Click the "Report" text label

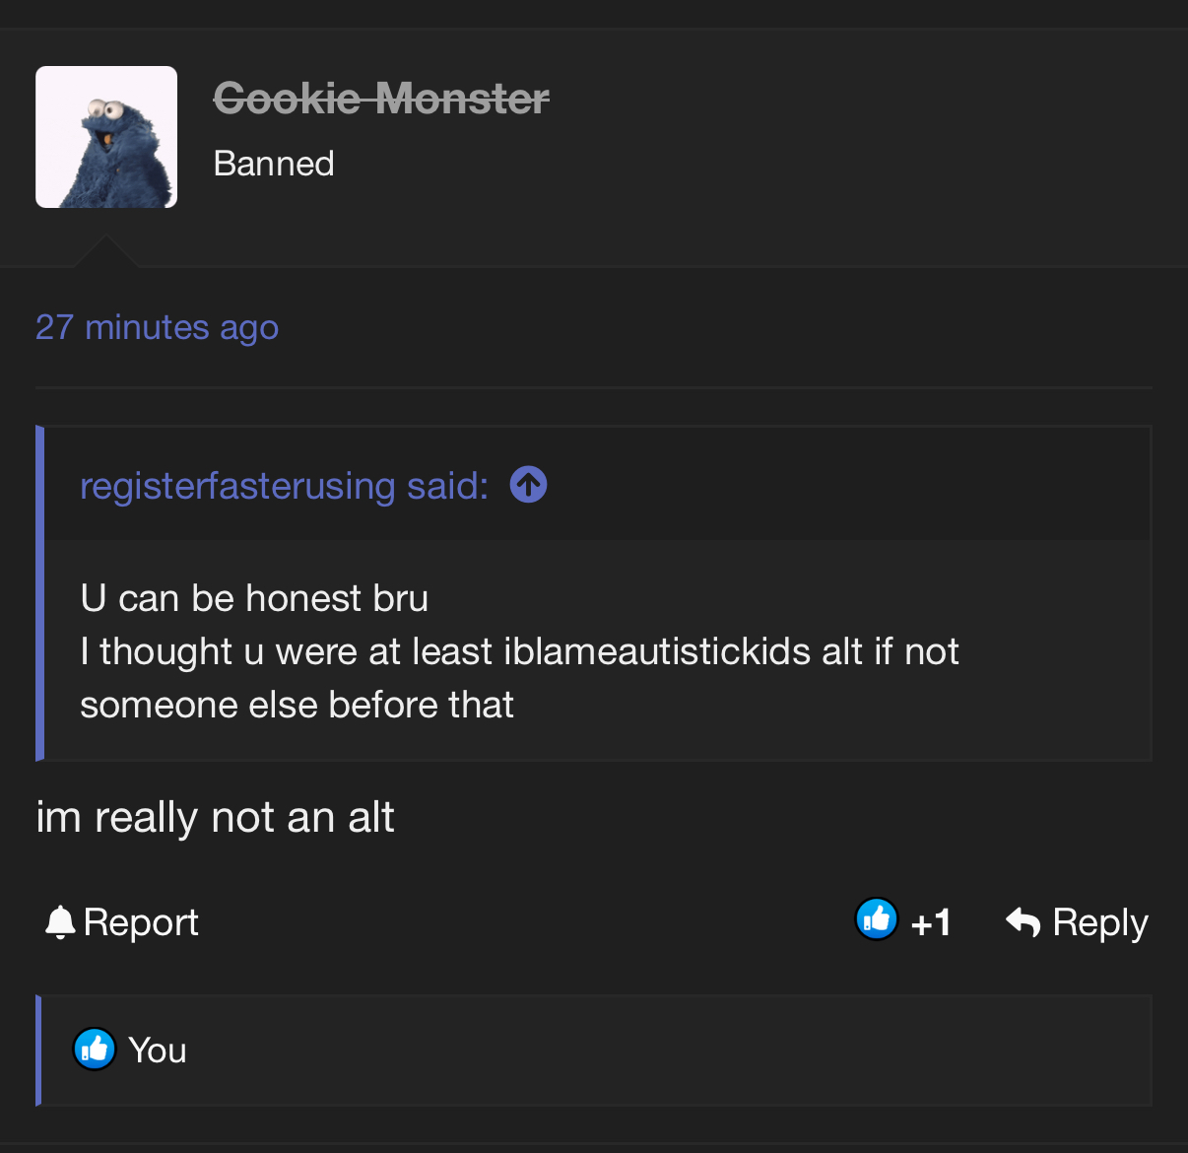[141, 922]
